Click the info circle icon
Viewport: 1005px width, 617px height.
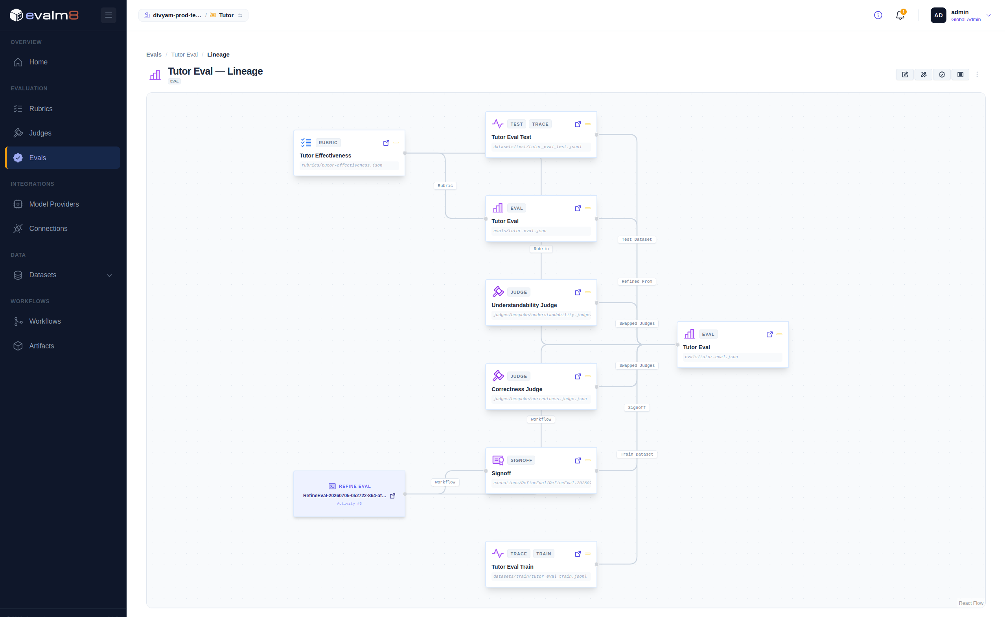[878, 15]
